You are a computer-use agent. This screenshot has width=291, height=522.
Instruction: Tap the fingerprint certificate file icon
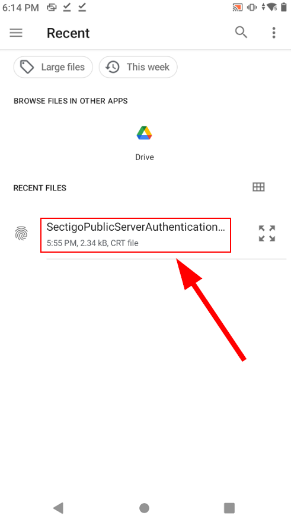click(x=21, y=233)
